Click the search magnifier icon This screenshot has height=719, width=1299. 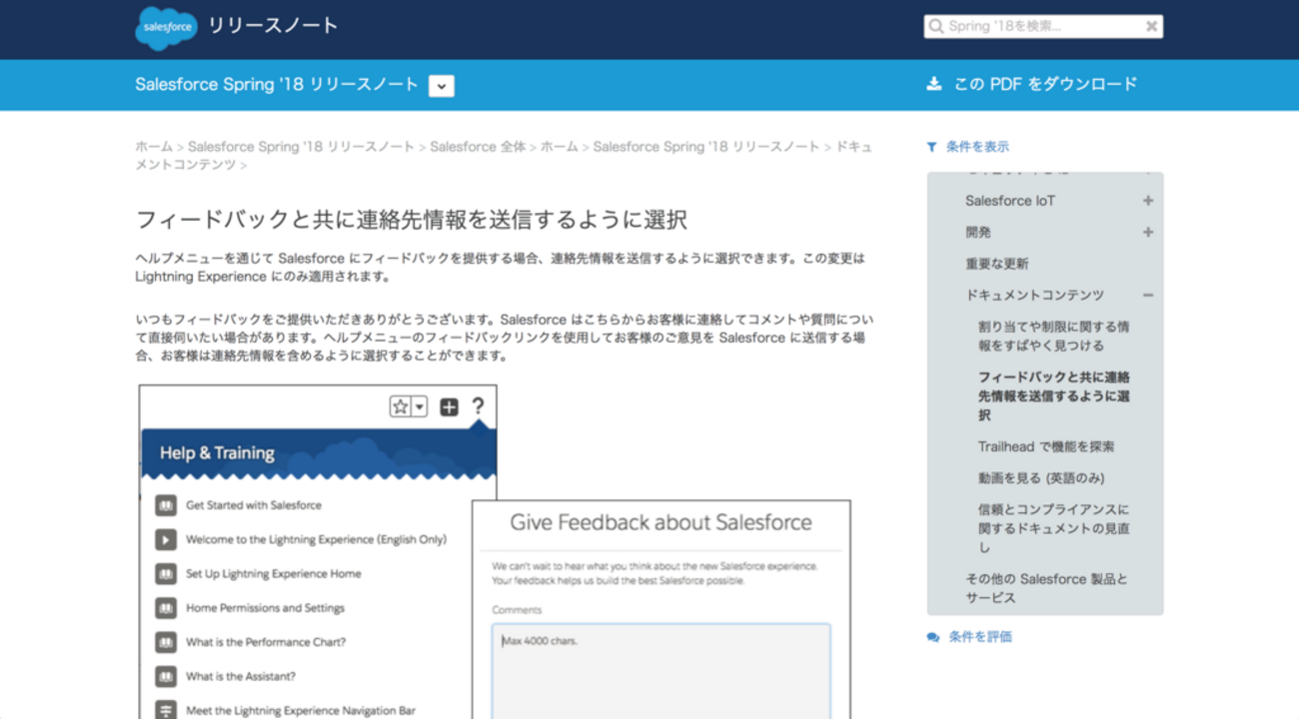point(936,27)
